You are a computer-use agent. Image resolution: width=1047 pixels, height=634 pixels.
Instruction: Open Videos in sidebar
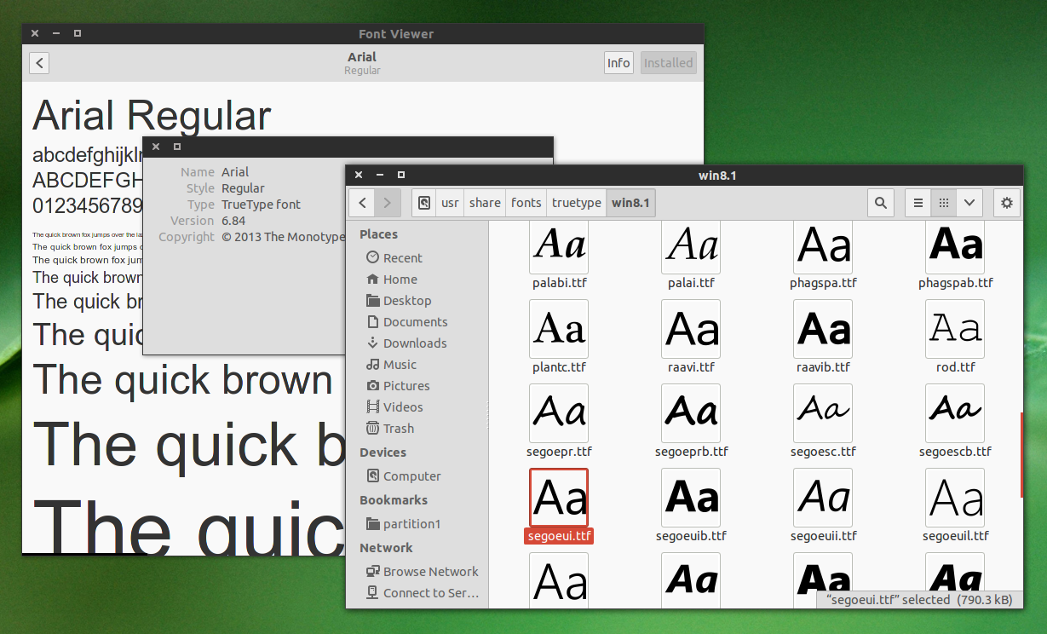394,406
